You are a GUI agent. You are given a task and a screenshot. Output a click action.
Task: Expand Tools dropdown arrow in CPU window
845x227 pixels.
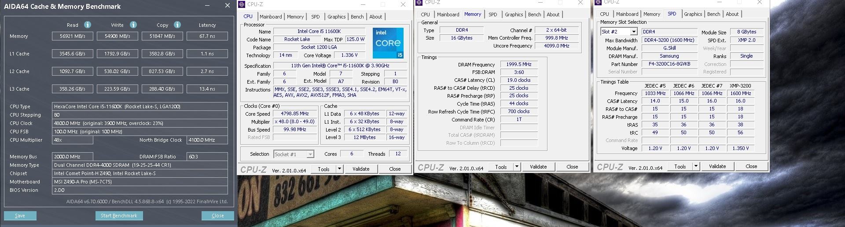tap(339, 169)
